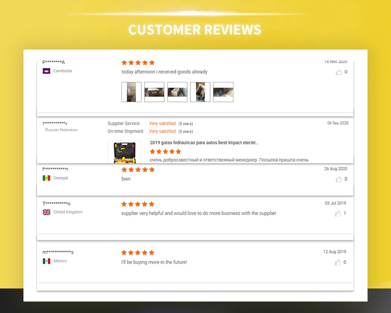The width and height of the screenshot is (391, 313).
Task: Open second review photo thumbnail
Action: tap(154, 92)
